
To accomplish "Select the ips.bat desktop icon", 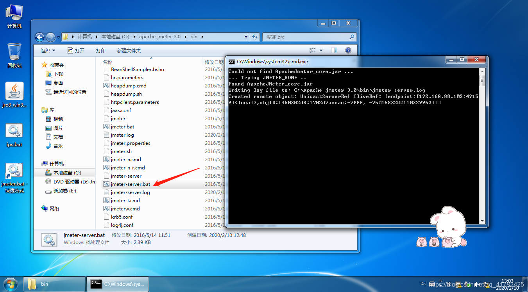I will click(x=14, y=135).
